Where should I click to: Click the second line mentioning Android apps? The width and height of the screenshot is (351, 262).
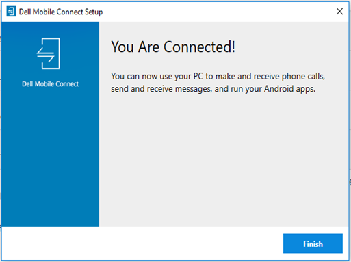(x=213, y=89)
